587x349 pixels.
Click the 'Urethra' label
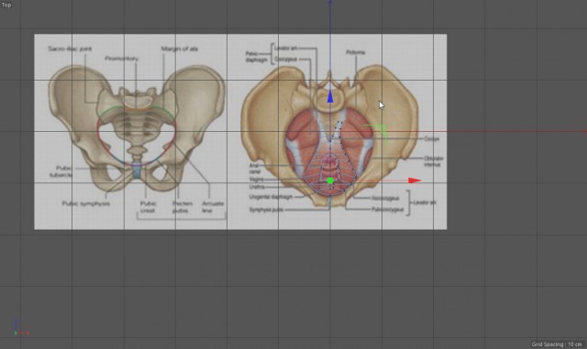[257, 187]
